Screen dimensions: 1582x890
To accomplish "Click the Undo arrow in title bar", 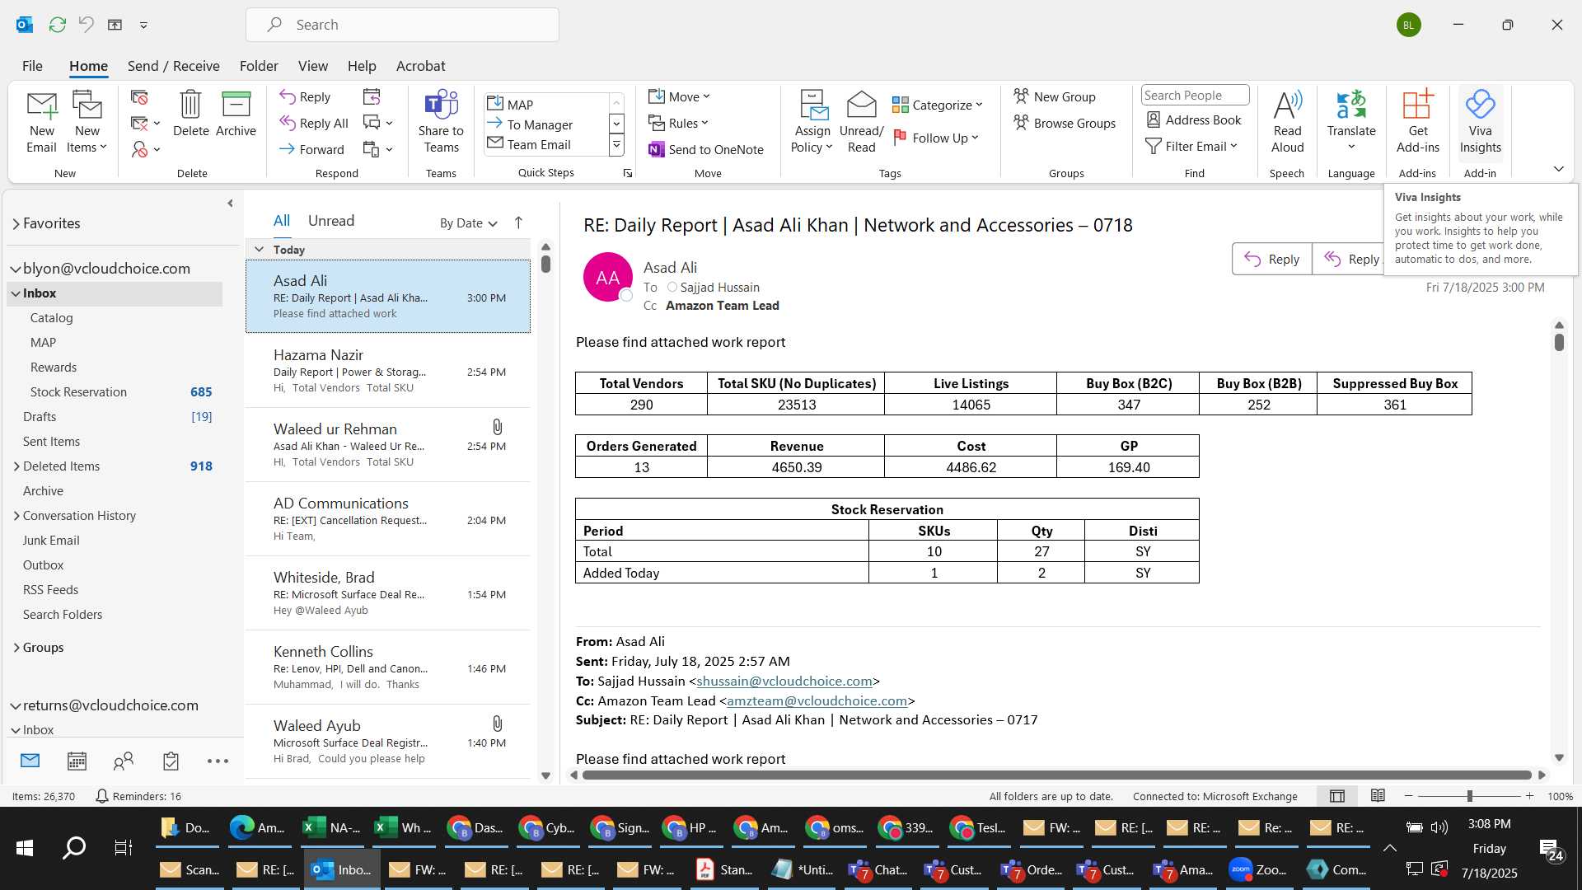I will (x=87, y=25).
